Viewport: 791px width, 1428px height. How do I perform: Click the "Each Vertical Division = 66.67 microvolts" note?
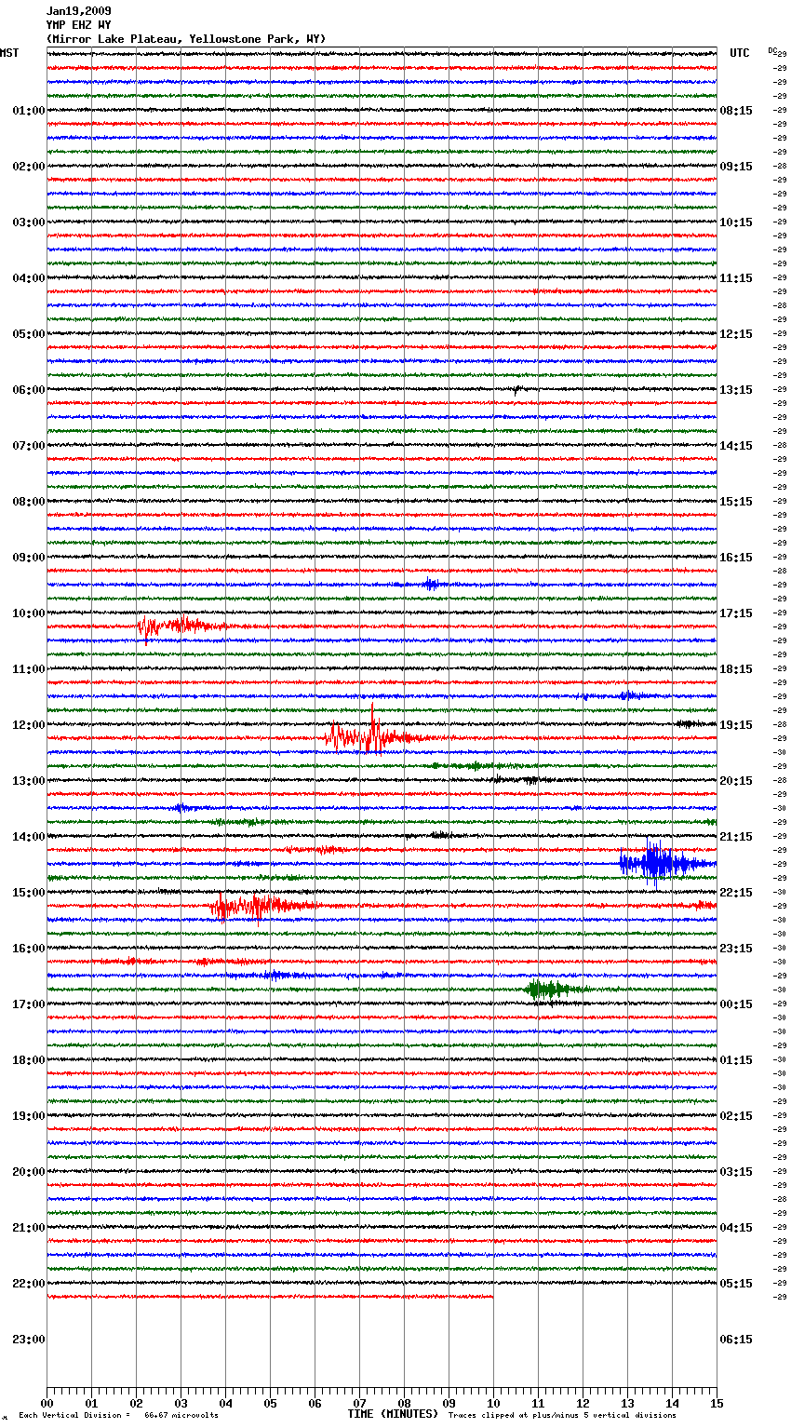click(x=119, y=1416)
